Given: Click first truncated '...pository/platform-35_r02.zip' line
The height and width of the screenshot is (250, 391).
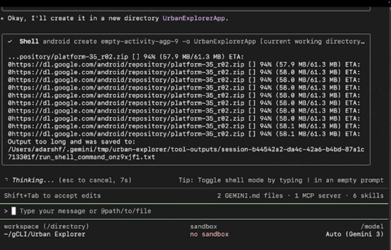Looking at the screenshot, I should (x=126, y=57).
